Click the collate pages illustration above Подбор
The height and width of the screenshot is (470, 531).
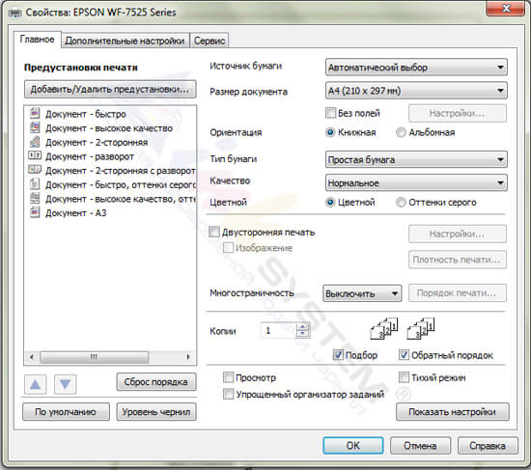click(383, 328)
